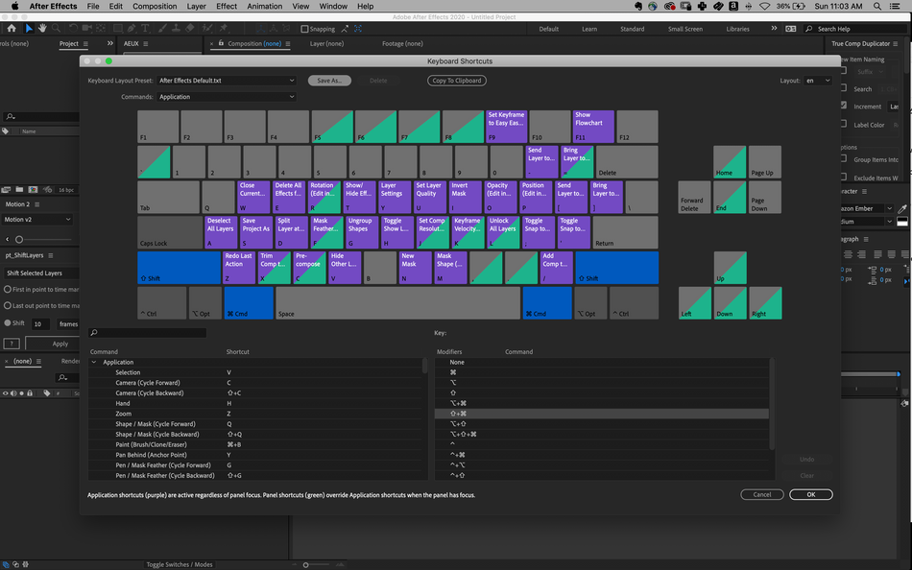
Task: Select the Rotation tool
Action: 73,29
